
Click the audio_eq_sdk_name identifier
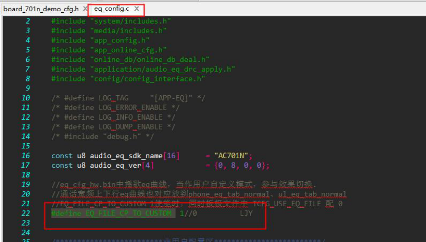pos(126,156)
